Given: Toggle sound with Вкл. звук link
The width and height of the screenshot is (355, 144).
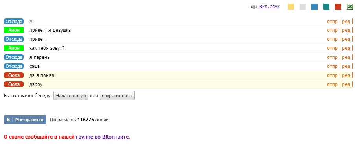Looking at the screenshot, I should coord(269,7).
